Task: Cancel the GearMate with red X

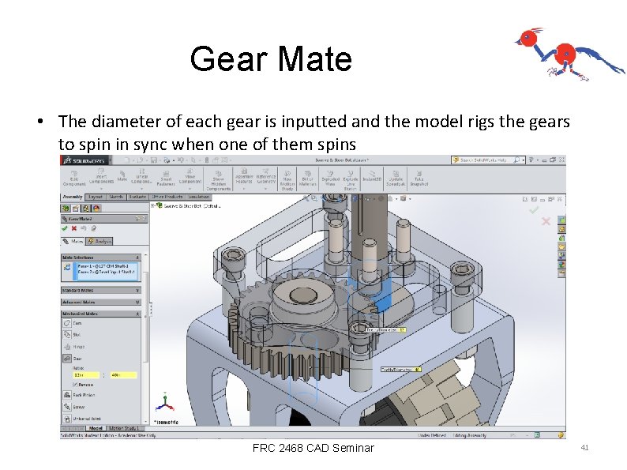Action: pyautogui.click(x=74, y=228)
